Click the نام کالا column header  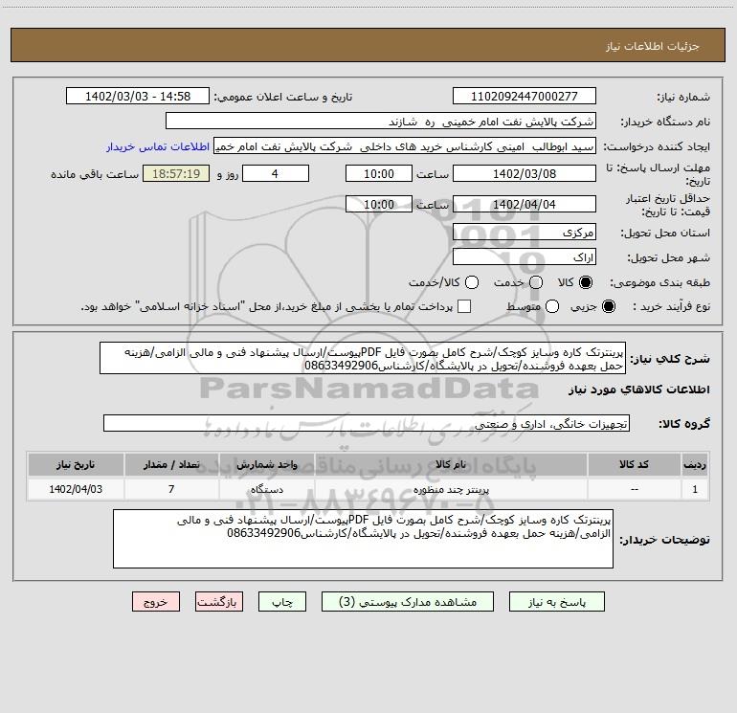(x=451, y=464)
